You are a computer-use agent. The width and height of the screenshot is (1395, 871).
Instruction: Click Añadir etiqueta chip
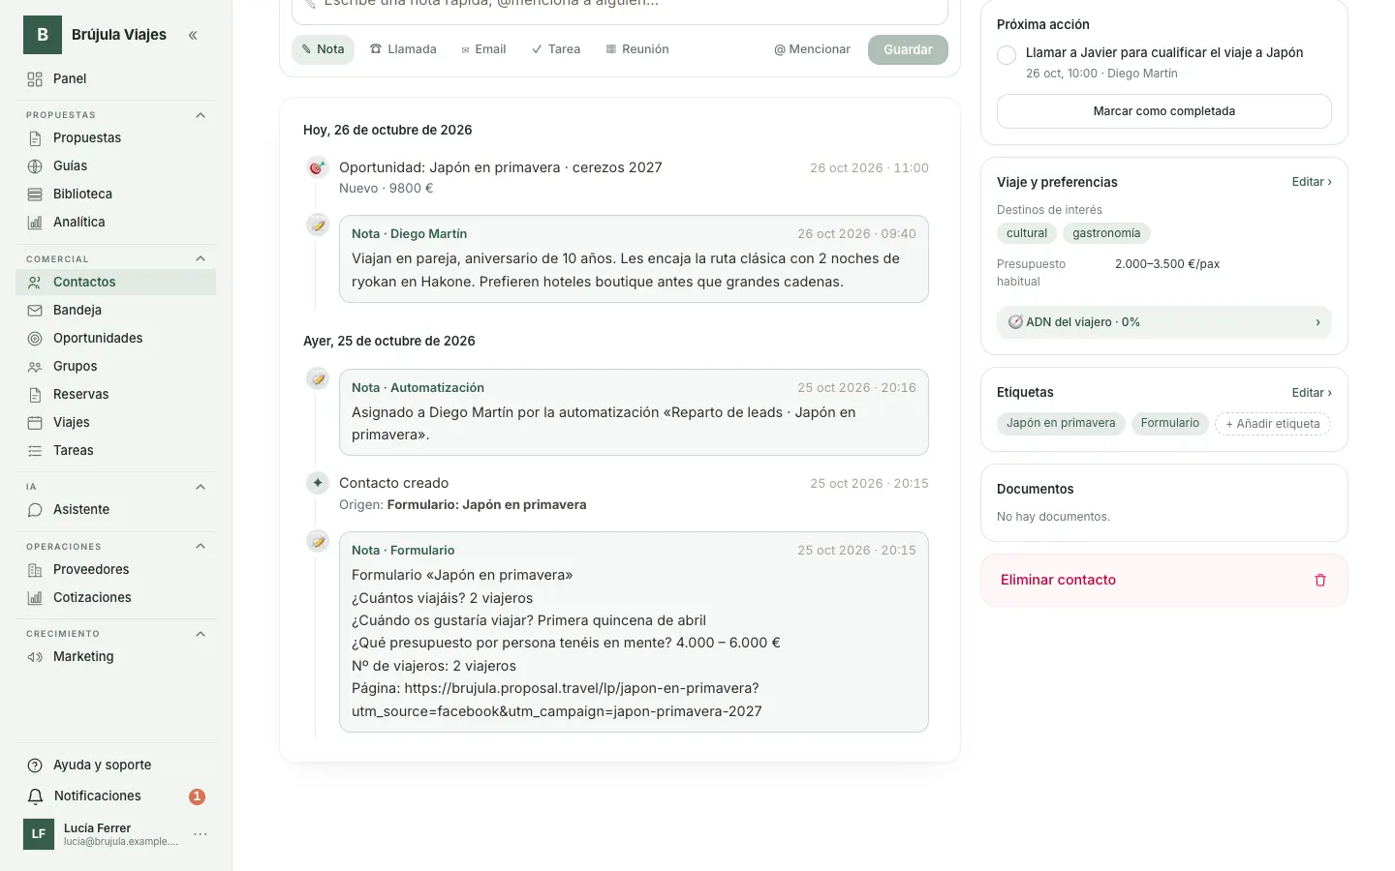(1273, 424)
